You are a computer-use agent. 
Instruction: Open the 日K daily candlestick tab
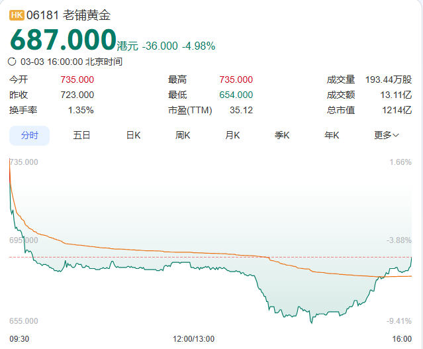tap(133, 135)
